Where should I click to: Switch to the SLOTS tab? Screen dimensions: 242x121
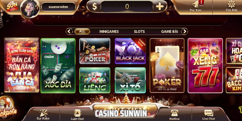tap(139, 32)
